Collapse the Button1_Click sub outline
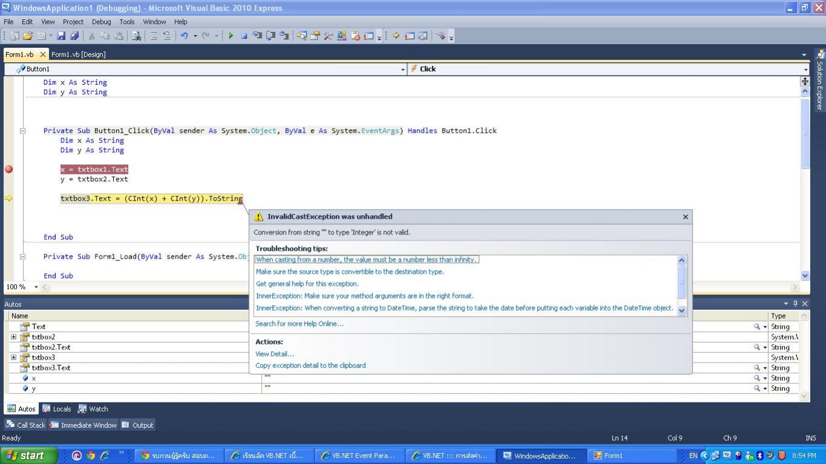The height and width of the screenshot is (464, 826). (x=22, y=130)
